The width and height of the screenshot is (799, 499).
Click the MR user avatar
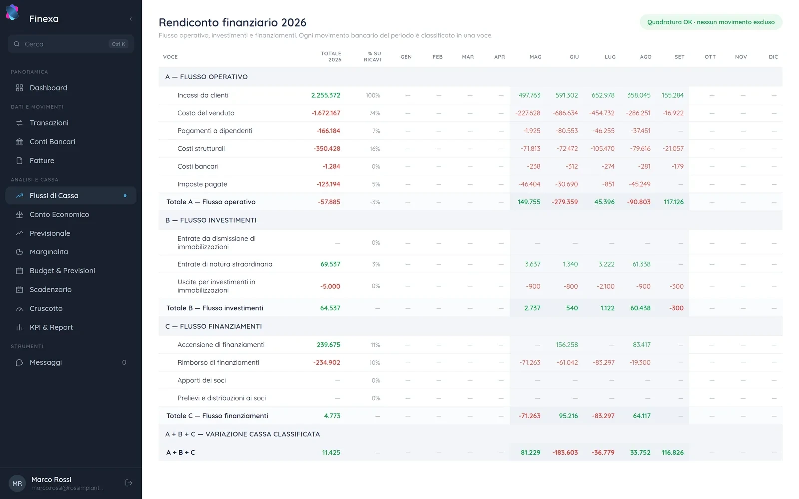tap(17, 483)
